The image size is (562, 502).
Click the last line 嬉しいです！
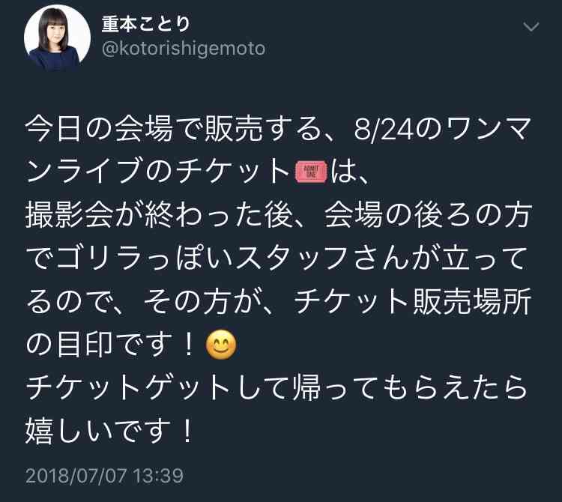(x=109, y=429)
